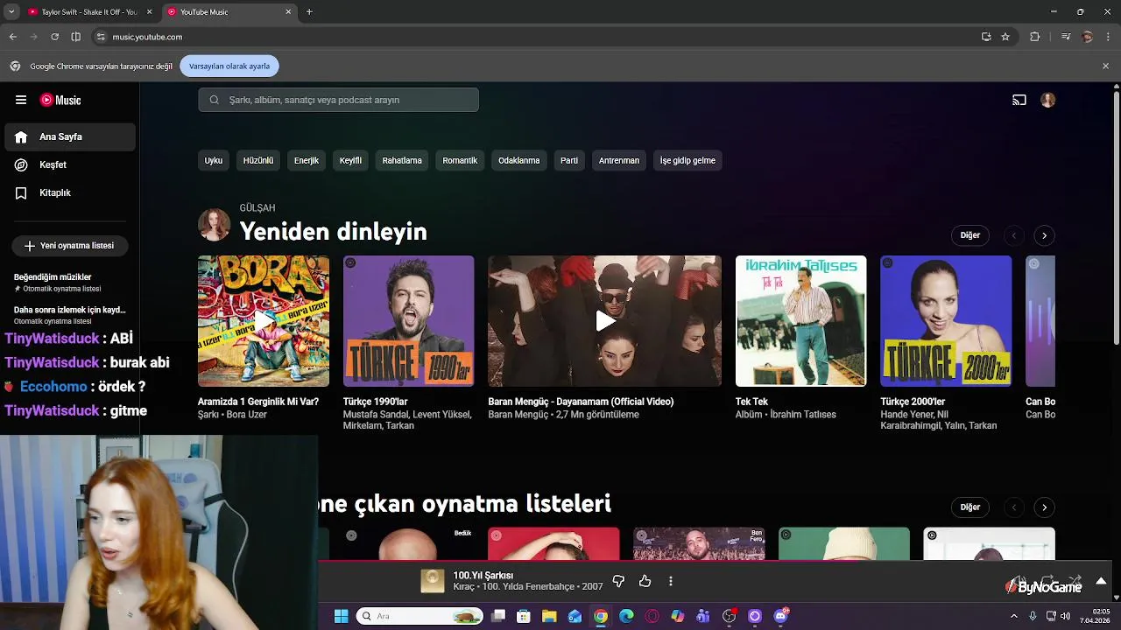View site information icon in address bar
The height and width of the screenshot is (630, 1121).
[x=101, y=37]
